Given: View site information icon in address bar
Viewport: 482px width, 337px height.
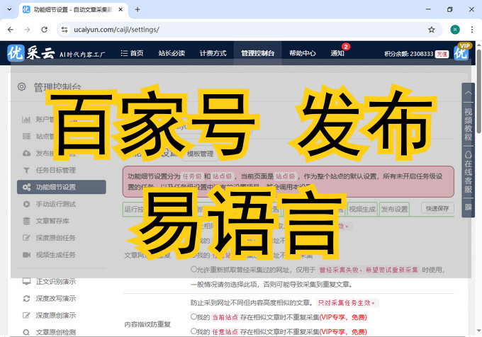Looking at the screenshot, I should pyautogui.click(x=65, y=30).
